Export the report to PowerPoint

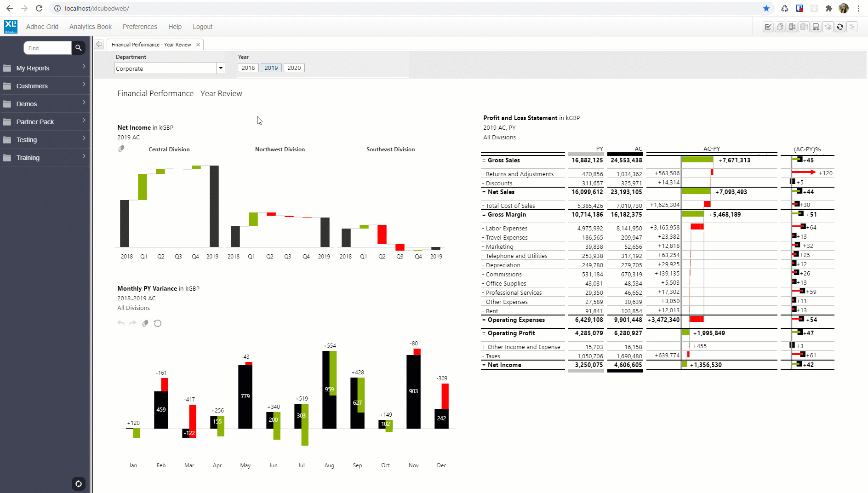(804, 27)
